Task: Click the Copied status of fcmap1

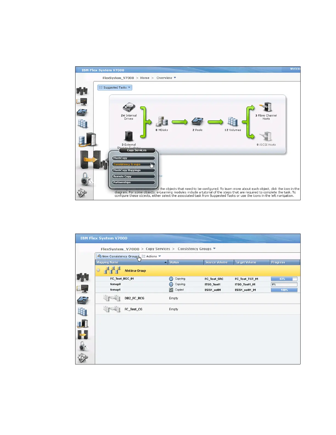Action: pyautogui.click(x=176, y=290)
